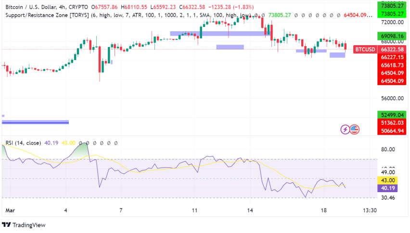Image resolution: width=410 pixels, height=233 pixels.
Task: Click the BTCUSD price label
Action: pyautogui.click(x=365, y=49)
